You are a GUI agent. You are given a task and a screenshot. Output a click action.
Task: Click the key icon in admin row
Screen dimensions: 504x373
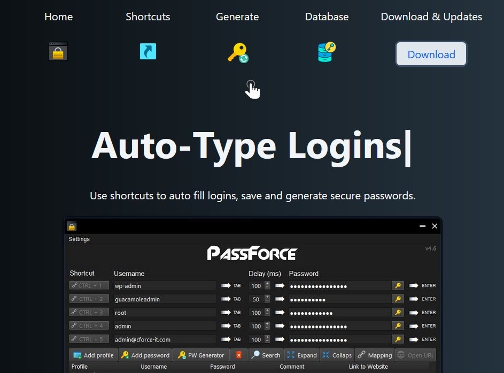[398, 326]
